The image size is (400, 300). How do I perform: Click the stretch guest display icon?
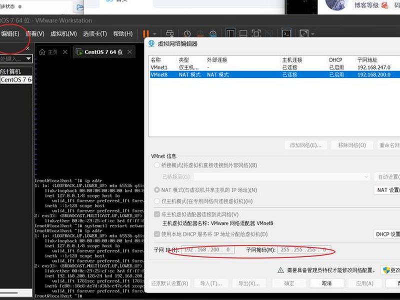[304, 34]
